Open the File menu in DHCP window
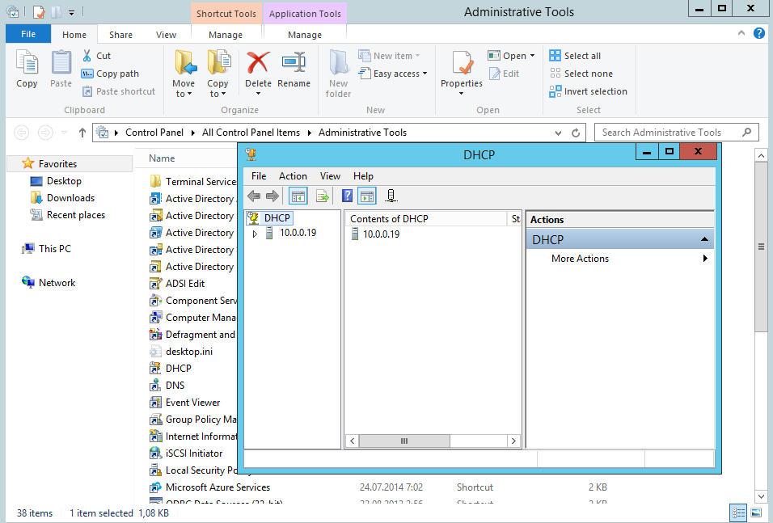773x523 pixels. click(x=258, y=176)
